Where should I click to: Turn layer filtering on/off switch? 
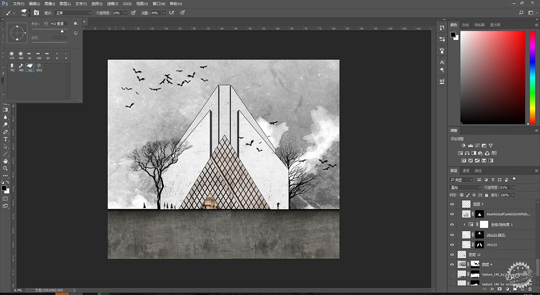514,179
